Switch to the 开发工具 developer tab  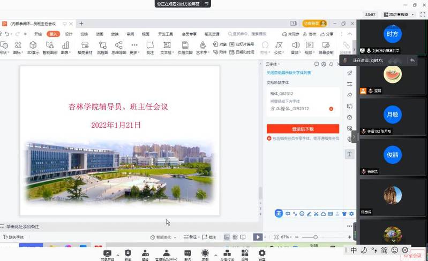pos(166,34)
